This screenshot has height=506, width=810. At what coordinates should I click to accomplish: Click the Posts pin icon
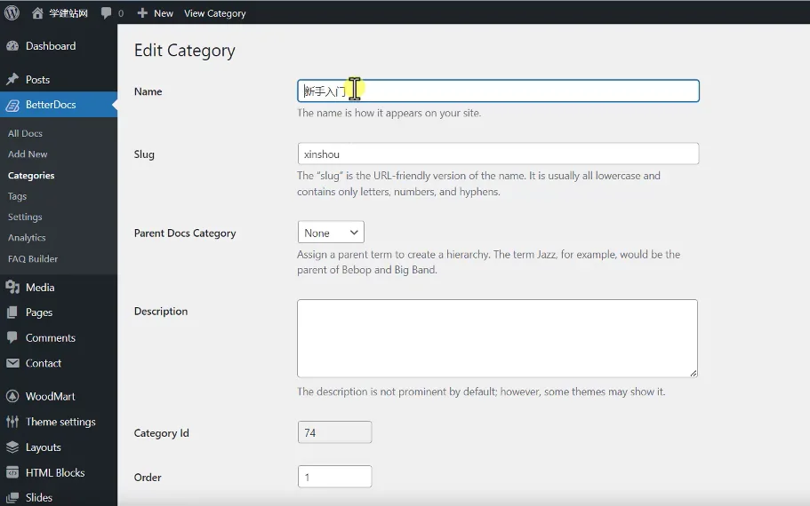pyautogui.click(x=12, y=79)
